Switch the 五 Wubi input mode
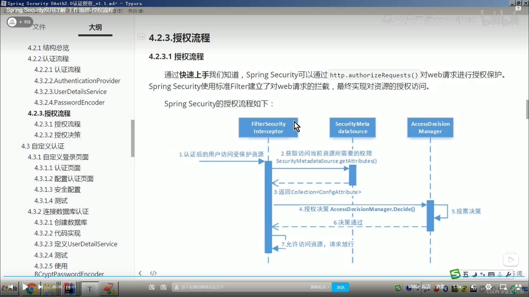The width and height of the screenshot is (529, 297). pos(466,274)
